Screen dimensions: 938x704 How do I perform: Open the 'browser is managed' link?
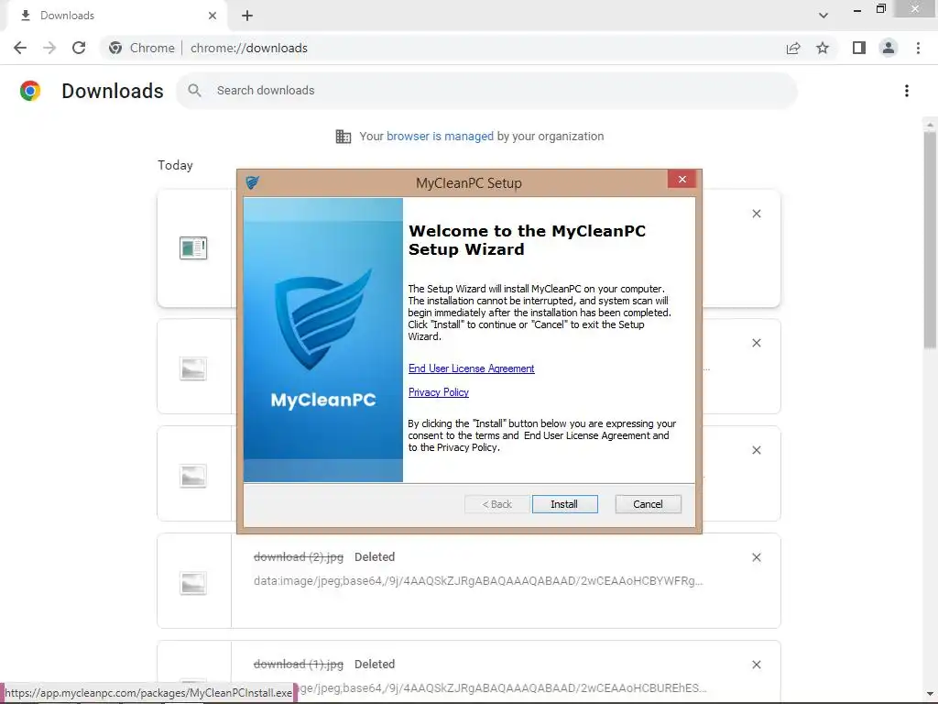(440, 136)
